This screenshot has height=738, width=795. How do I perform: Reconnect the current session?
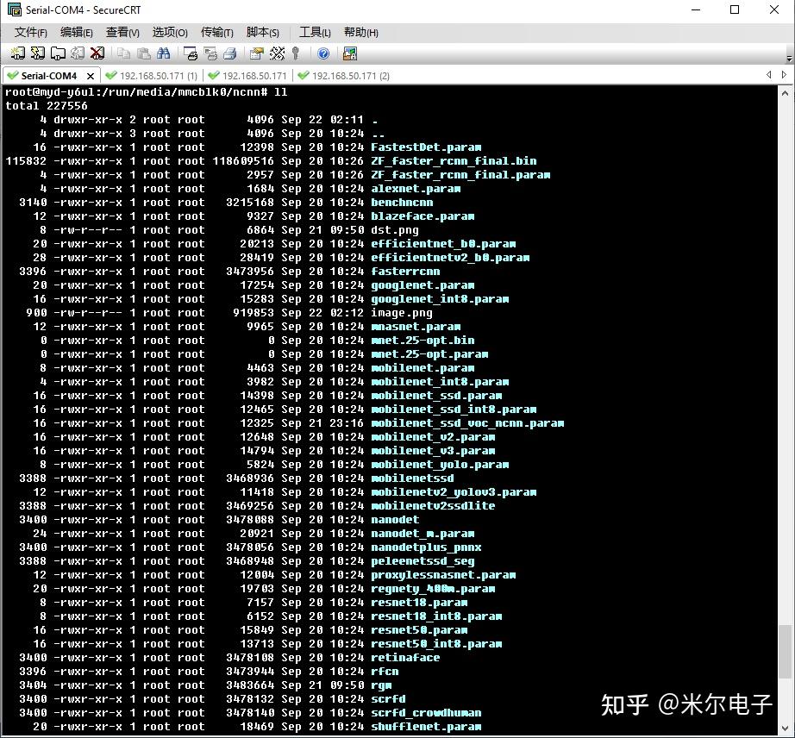[77, 53]
